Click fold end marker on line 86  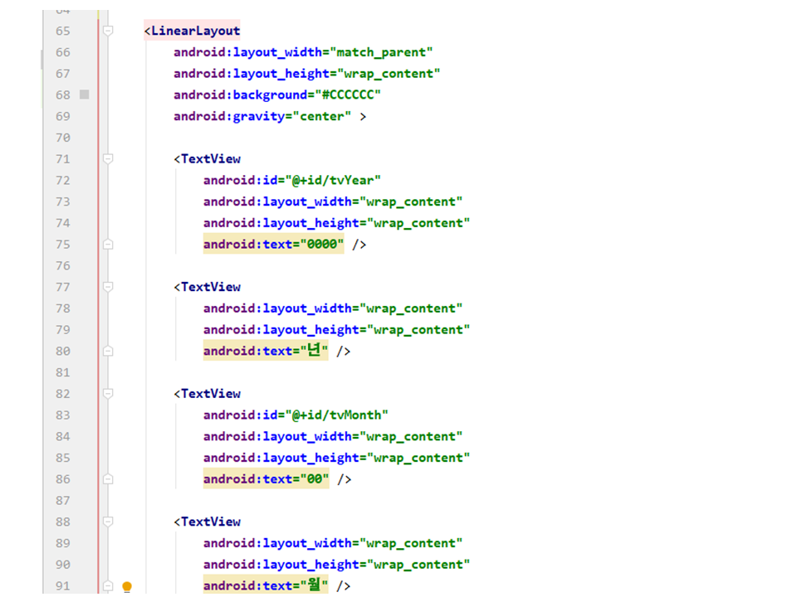(x=107, y=479)
